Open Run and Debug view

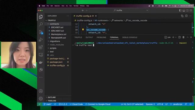41,39
